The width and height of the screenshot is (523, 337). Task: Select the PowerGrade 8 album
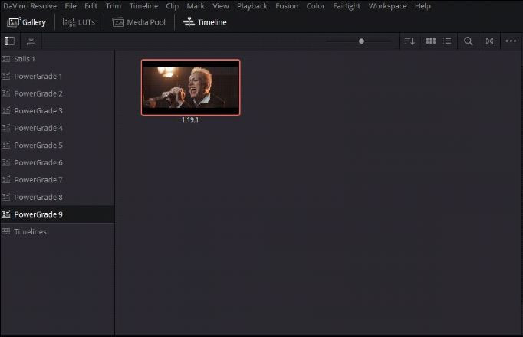pyautogui.click(x=58, y=197)
